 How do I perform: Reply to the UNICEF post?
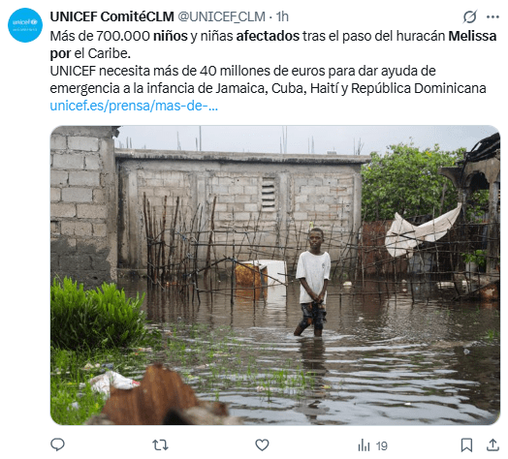point(57,445)
